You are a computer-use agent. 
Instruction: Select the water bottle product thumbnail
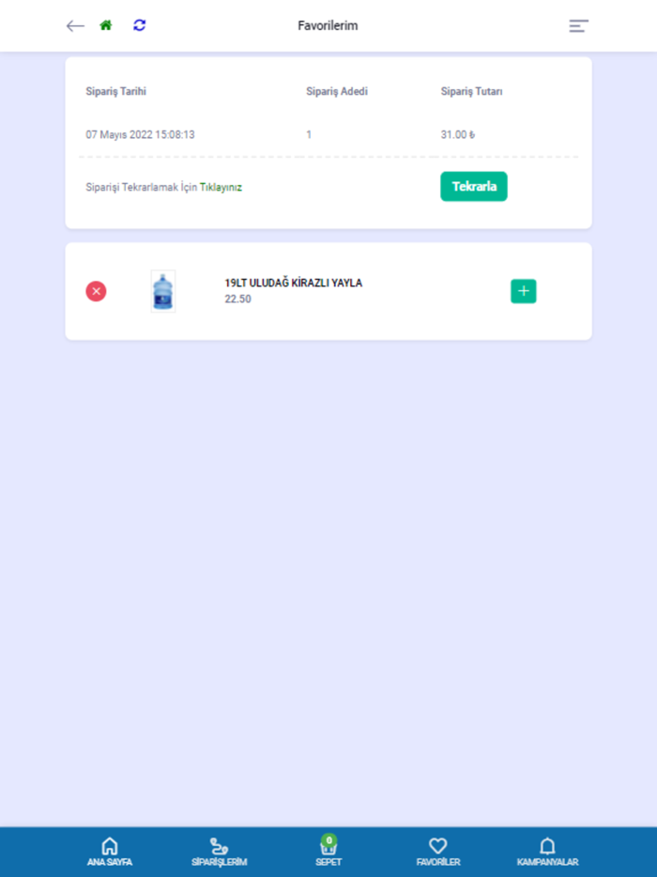[x=163, y=291]
